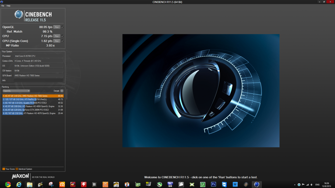Open Google Chrome from taskbar
Image resolution: width=335 pixels, height=188 pixels.
click(x=8, y=184)
